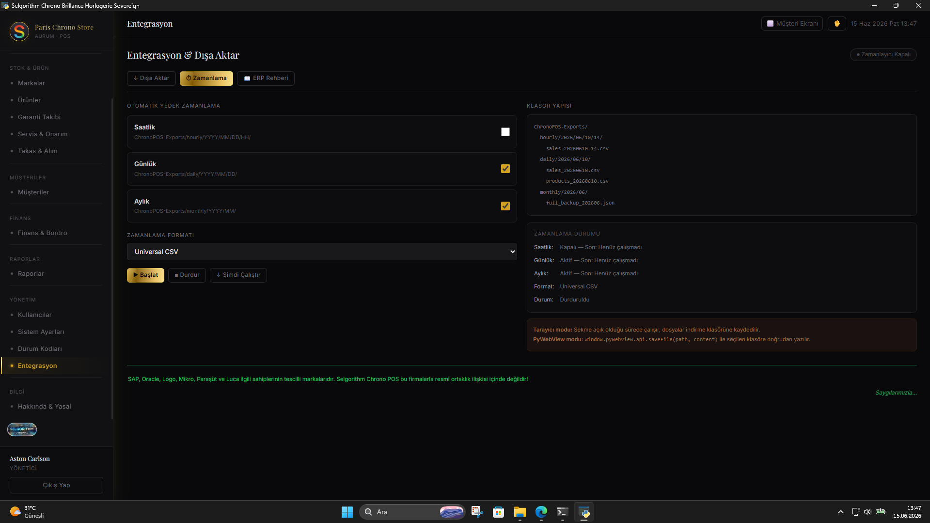Open File Explorer from taskbar
Screen dimensions: 930x523
click(x=520, y=512)
